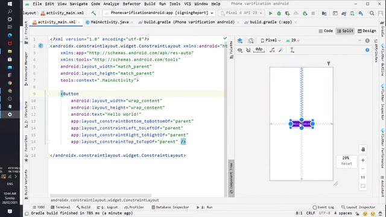Screen dimensions: 386x217
Task: Open UTF-8 encoding selector in status bar
Action: (324, 213)
